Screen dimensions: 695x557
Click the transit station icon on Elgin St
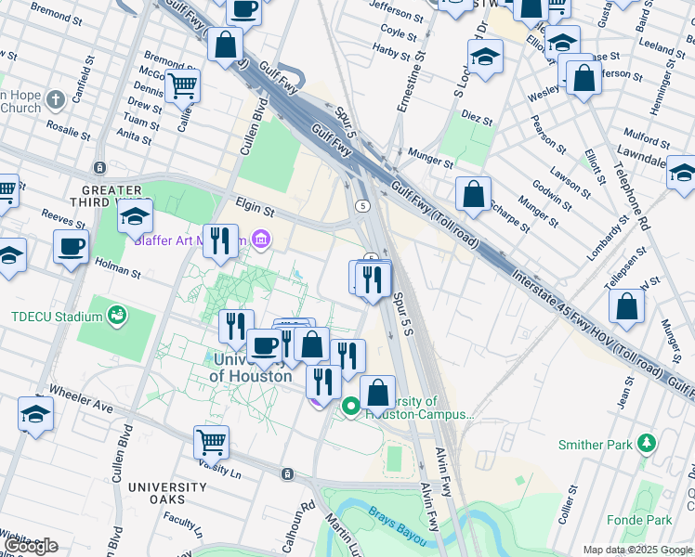(99, 168)
